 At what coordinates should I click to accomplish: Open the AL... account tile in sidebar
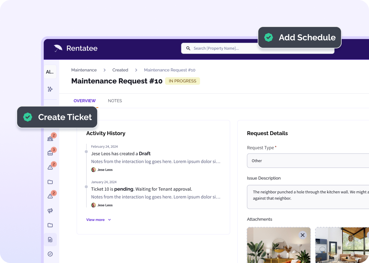click(x=50, y=72)
